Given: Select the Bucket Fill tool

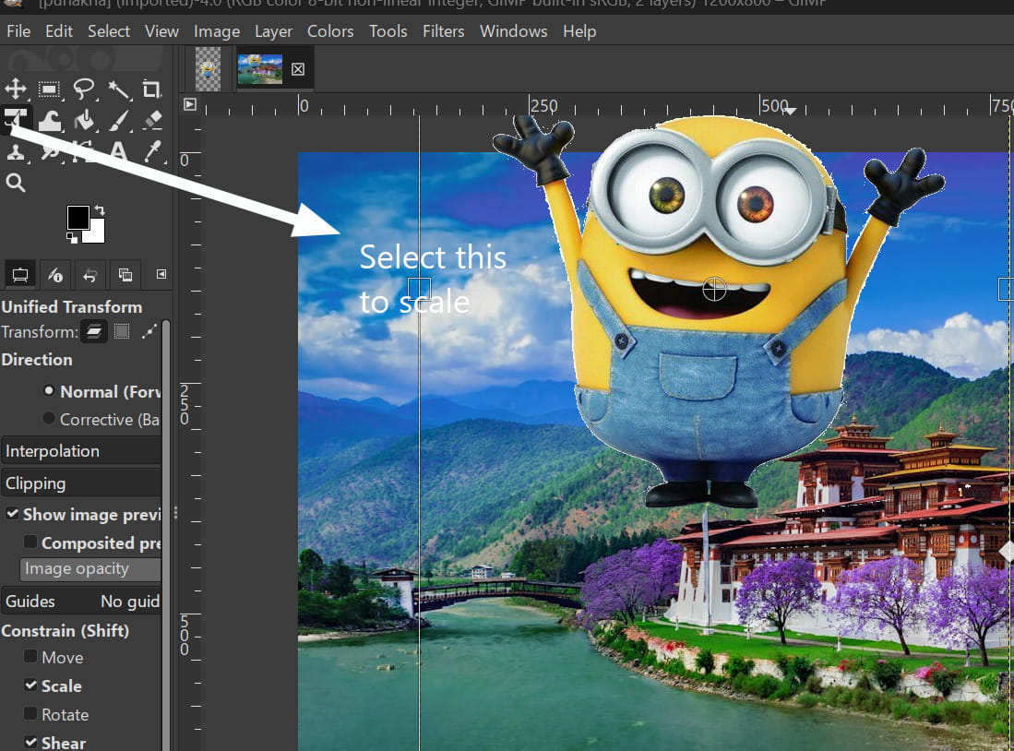Looking at the screenshot, I should (x=84, y=120).
